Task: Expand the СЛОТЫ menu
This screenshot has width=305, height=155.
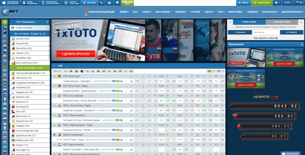Action: coord(147,12)
